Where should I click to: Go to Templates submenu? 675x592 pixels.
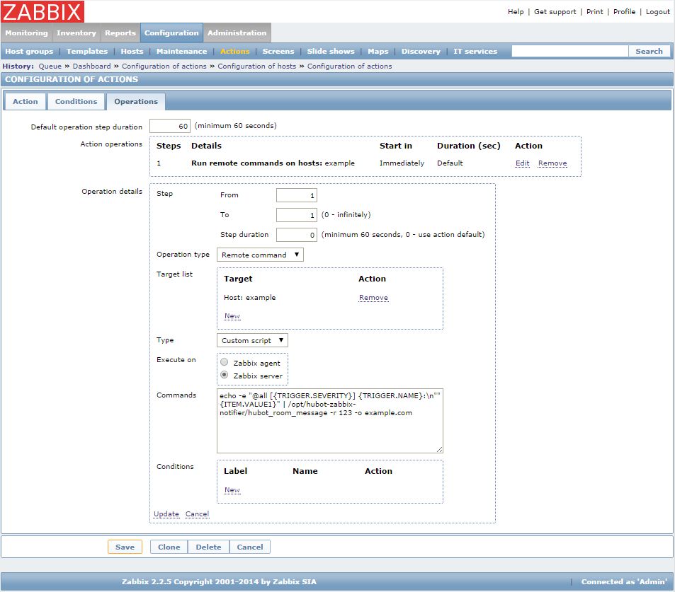tap(87, 51)
